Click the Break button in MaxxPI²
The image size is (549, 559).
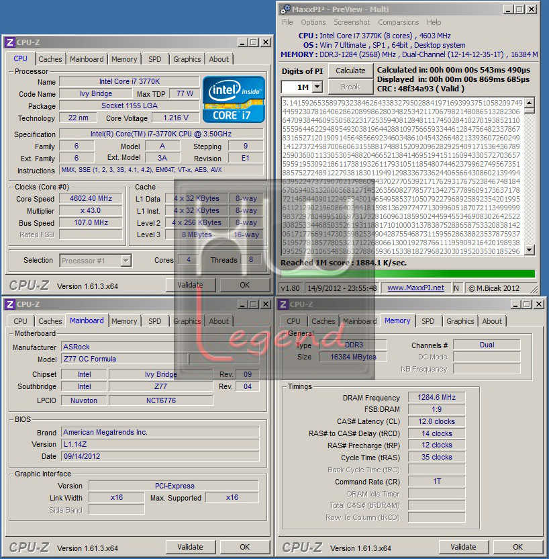(351, 87)
